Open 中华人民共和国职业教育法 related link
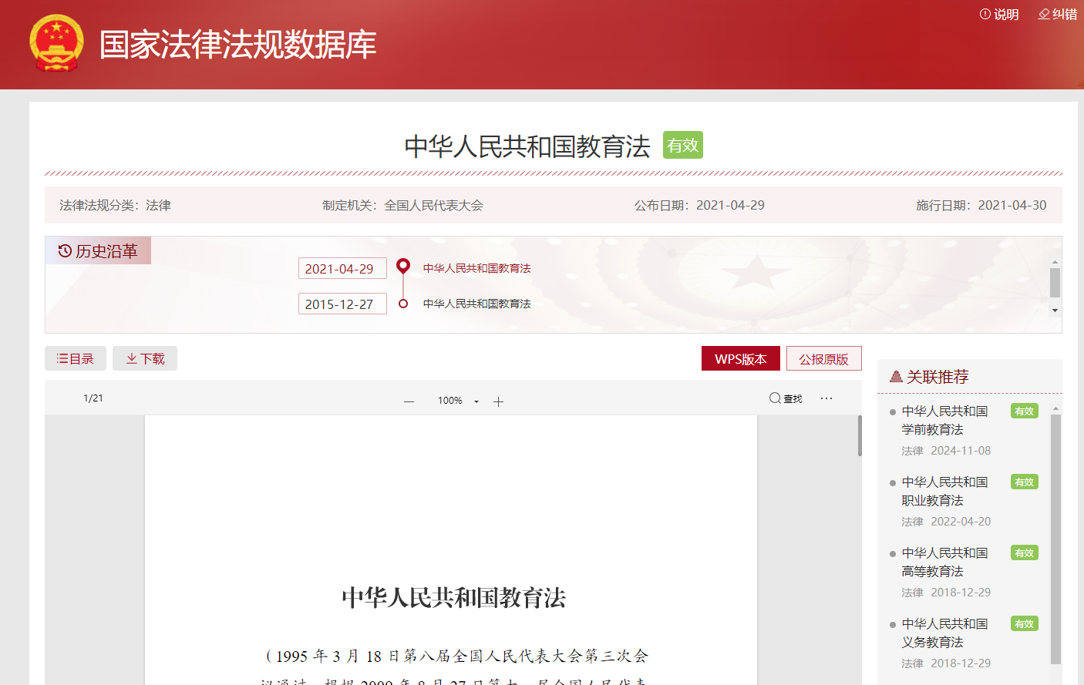1084x685 pixels. tap(944, 492)
